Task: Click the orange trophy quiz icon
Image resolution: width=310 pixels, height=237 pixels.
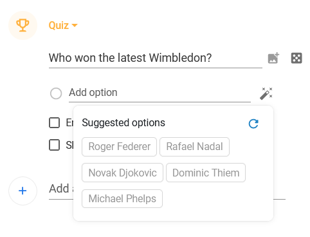Action: (x=23, y=25)
